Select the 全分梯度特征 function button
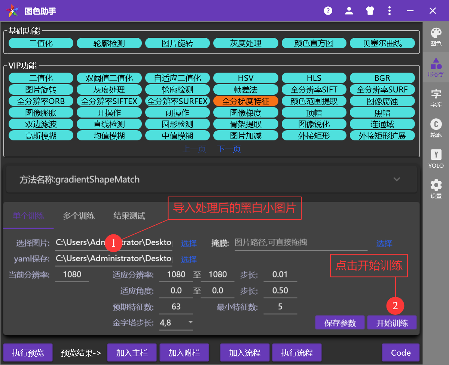Screen dimensions: 449x365 (245, 101)
